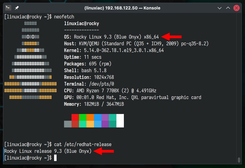Click the window title '(linuxiac) 192.168.122.50 — Konsole'
Image resolution: width=245 pixels, height=168 pixels.
(122, 8)
